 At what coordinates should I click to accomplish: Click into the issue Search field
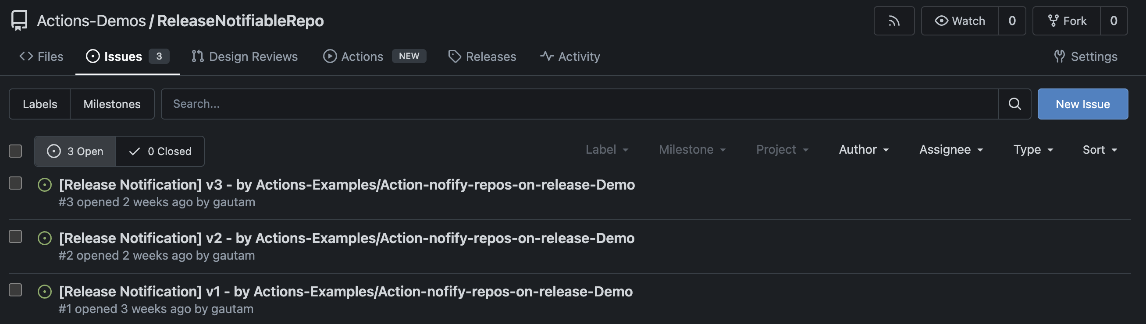578,104
